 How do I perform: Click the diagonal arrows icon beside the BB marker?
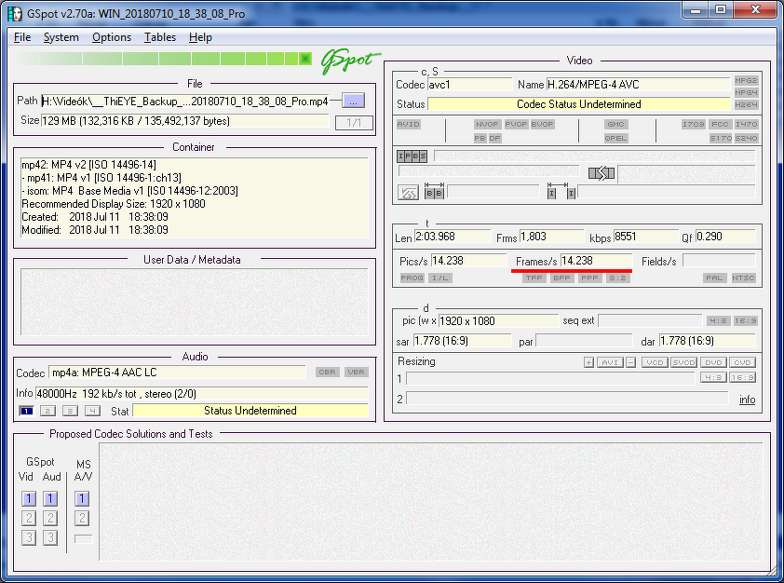click(408, 193)
